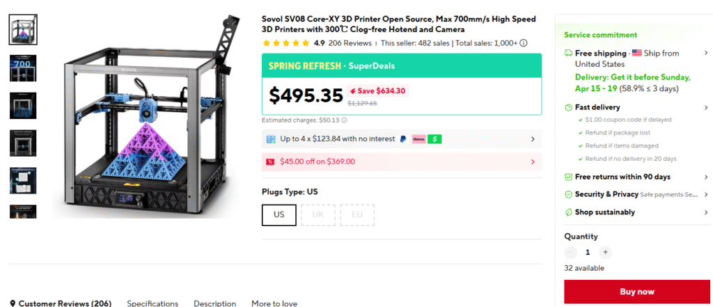The width and height of the screenshot is (713, 307).
Task: Click the installment plan icon
Action: [x=271, y=139]
